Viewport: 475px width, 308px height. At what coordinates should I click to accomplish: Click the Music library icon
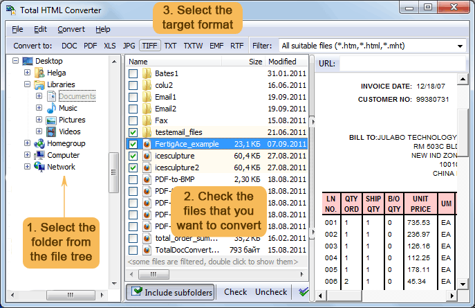click(x=51, y=108)
